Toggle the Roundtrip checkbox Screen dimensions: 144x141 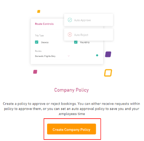pyautogui.click(x=76, y=42)
